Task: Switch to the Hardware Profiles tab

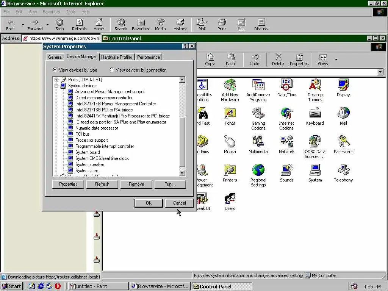Action: pos(117,57)
